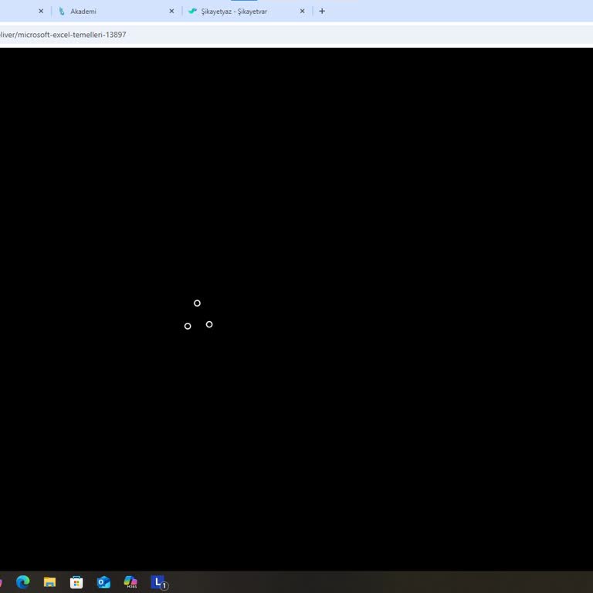Click the Akademi tab favicon
This screenshot has width=593, height=593.
pyautogui.click(x=62, y=12)
